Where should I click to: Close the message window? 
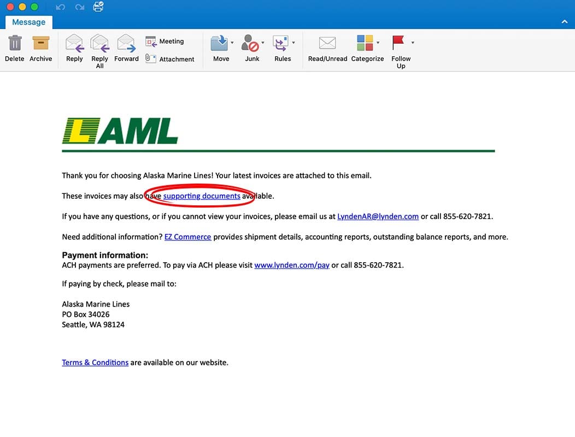10,7
